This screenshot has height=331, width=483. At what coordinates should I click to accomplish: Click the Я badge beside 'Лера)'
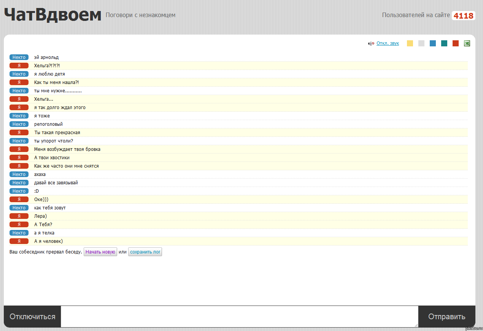pyautogui.click(x=19, y=216)
